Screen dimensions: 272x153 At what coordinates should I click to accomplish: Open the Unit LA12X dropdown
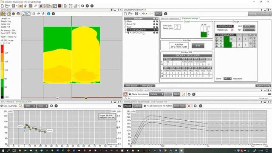pyautogui.click(x=249, y=26)
